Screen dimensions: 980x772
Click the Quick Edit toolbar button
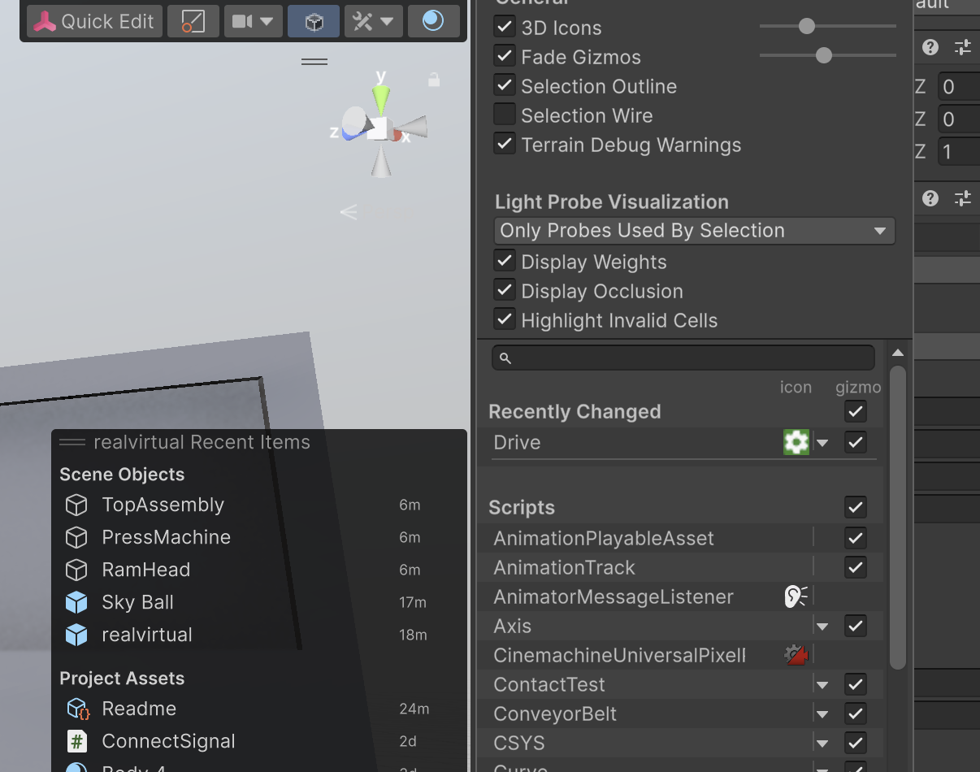tap(94, 21)
